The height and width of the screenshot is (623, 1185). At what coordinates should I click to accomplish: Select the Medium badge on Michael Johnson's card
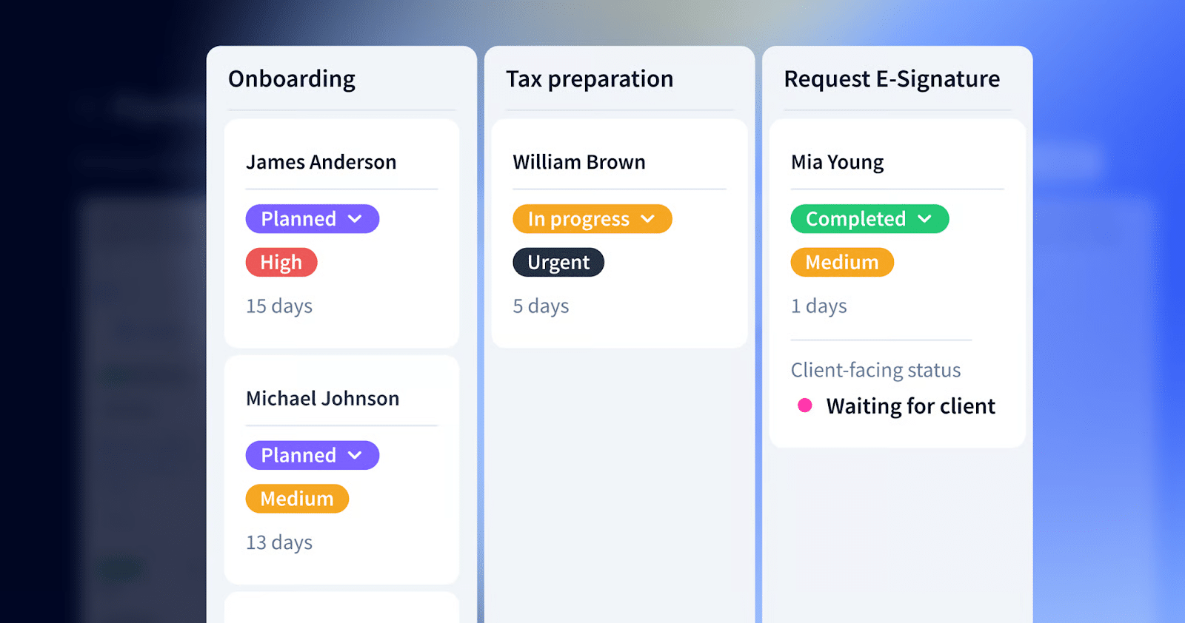click(297, 498)
